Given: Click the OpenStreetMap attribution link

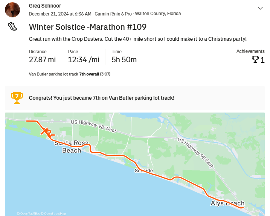Looking at the screenshot, I should pyautogui.click(x=55, y=213).
